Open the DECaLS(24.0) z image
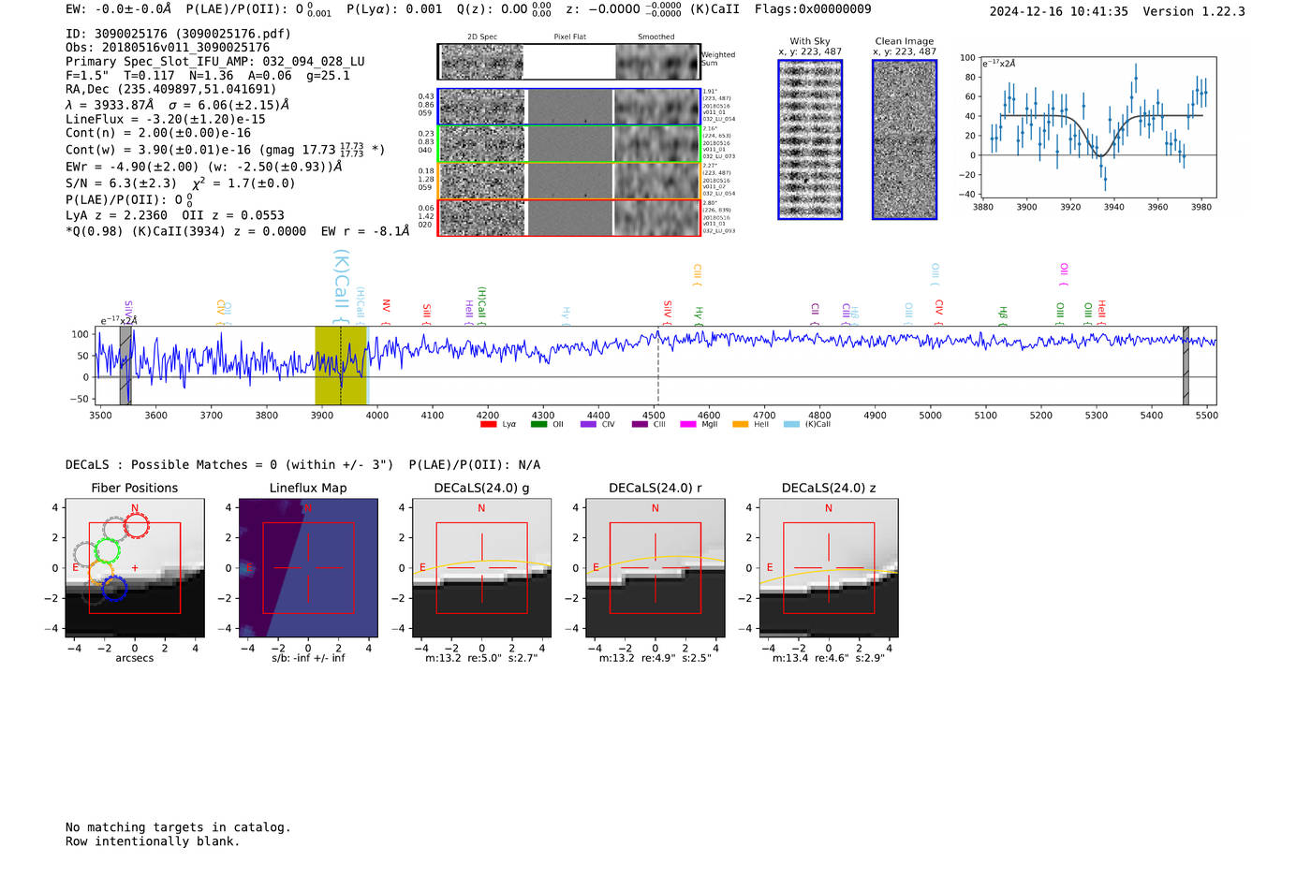 pos(828,568)
